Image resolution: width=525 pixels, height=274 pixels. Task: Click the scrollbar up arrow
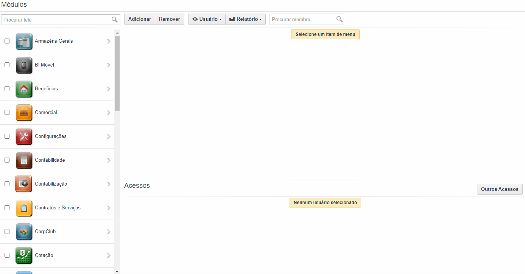(x=117, y=33)
